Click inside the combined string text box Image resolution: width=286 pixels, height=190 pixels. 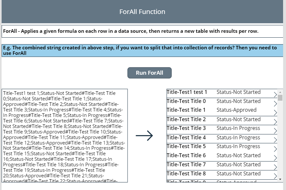pyautogui.click(x=64, y=135)
